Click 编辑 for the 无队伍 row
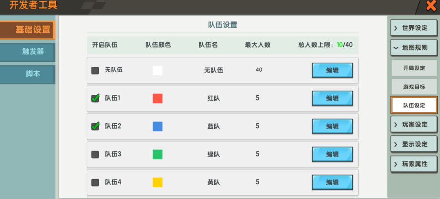Image resolution: width=440 pixels, height=199 pixels. coord(332,70)
